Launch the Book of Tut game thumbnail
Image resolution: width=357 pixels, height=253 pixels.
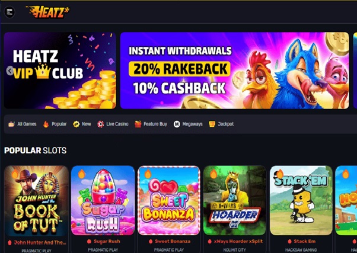point(36,201)
